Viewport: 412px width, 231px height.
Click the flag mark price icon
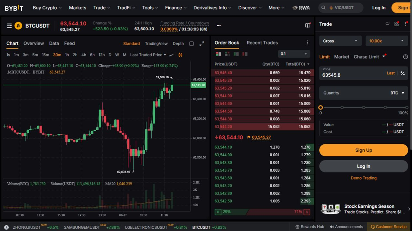pyautogui.click(x=249, y=137)
